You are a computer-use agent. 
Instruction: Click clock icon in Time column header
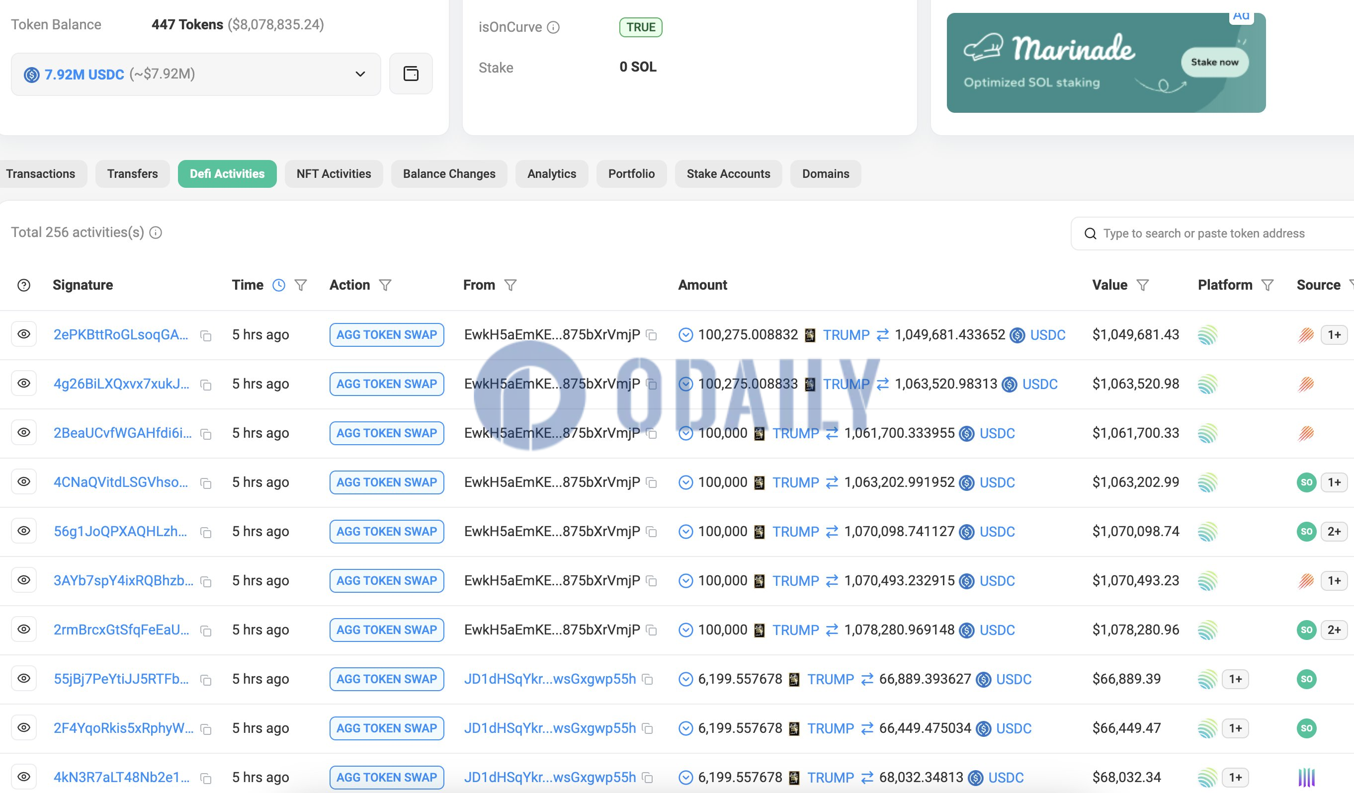coord(278,285)
